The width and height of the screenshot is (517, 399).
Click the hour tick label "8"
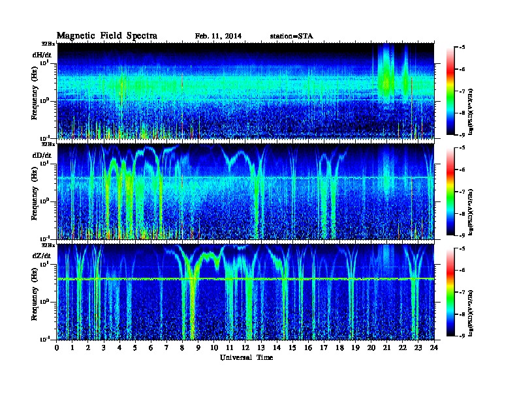[182, 347]
